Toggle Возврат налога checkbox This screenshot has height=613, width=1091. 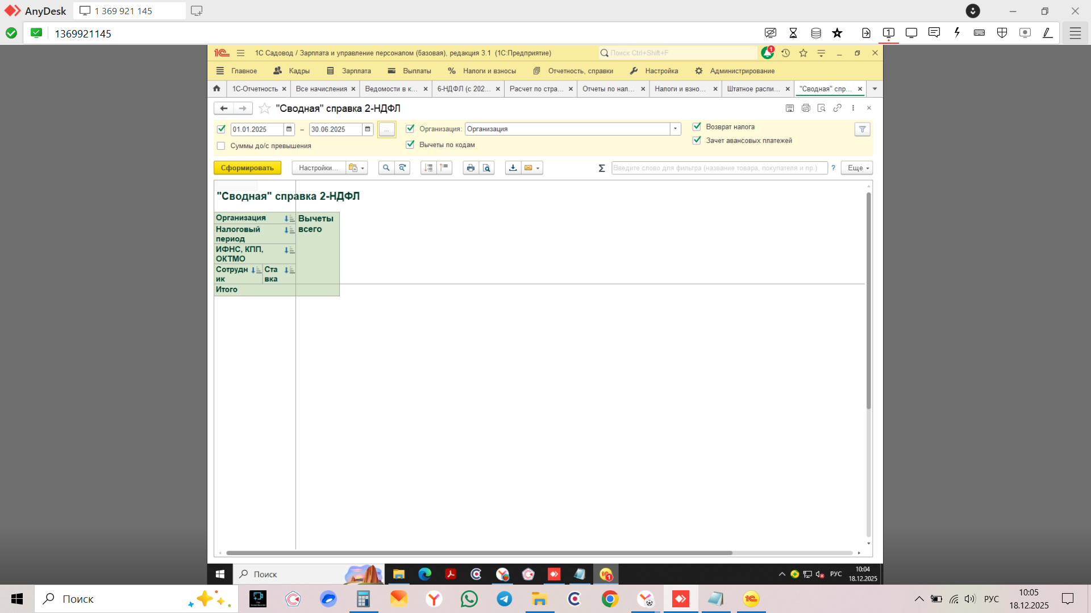coord(697,127)
